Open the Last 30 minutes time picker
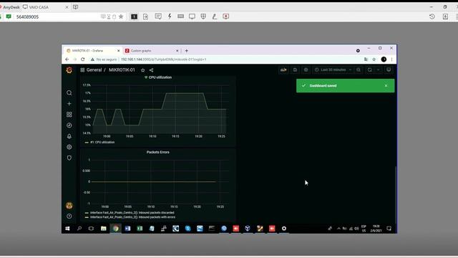 (333, 70)
